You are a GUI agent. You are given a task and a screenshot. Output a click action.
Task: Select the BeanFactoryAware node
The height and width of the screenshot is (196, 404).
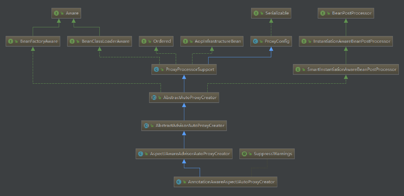[33, 42]
